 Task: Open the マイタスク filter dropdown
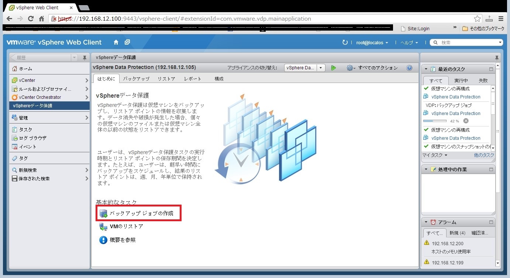435,155
